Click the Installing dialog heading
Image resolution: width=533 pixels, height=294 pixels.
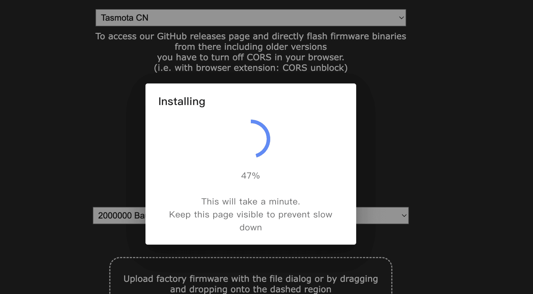182,101
